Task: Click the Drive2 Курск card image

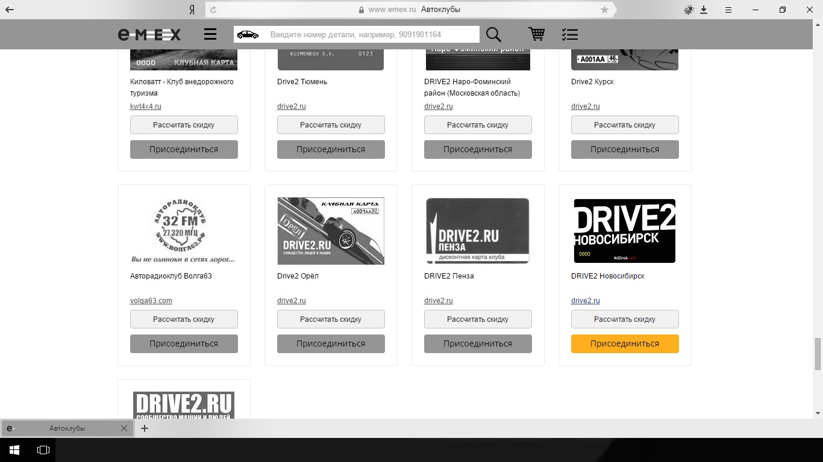Action: tap(625, 60)
